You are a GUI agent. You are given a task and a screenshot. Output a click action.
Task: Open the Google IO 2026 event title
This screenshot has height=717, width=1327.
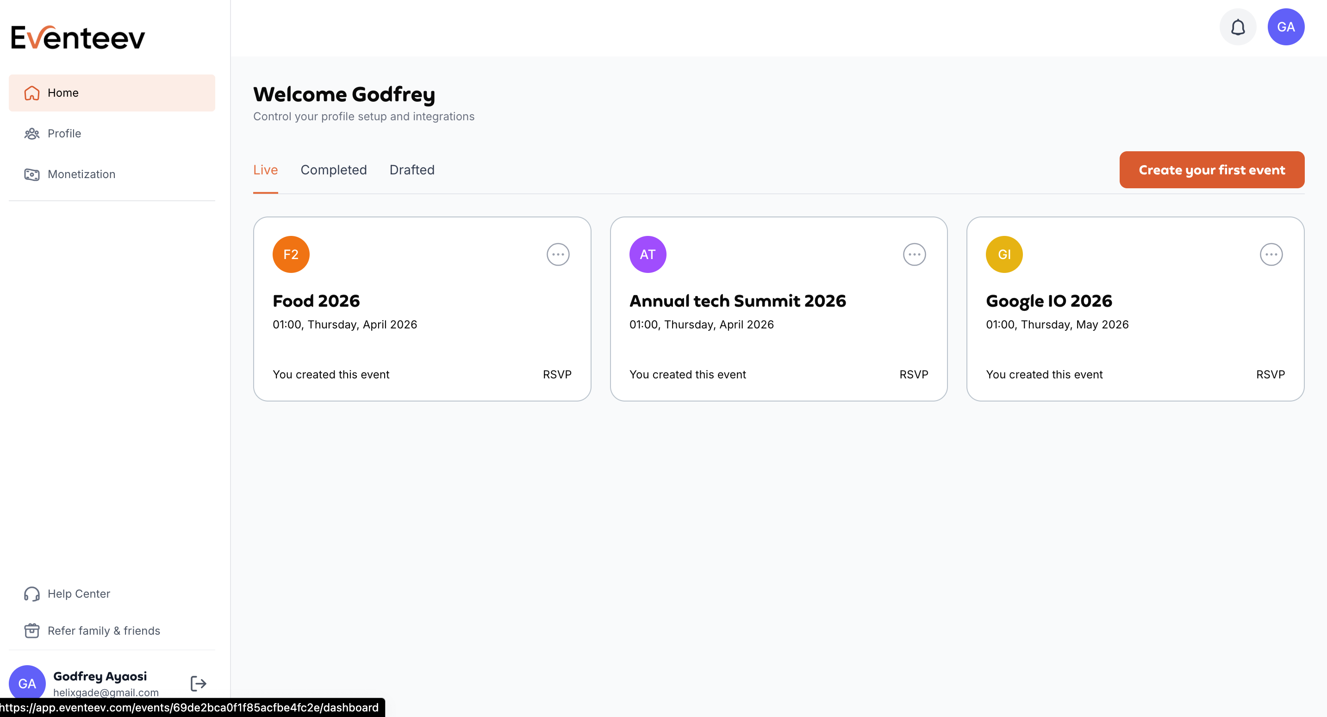1048,301
